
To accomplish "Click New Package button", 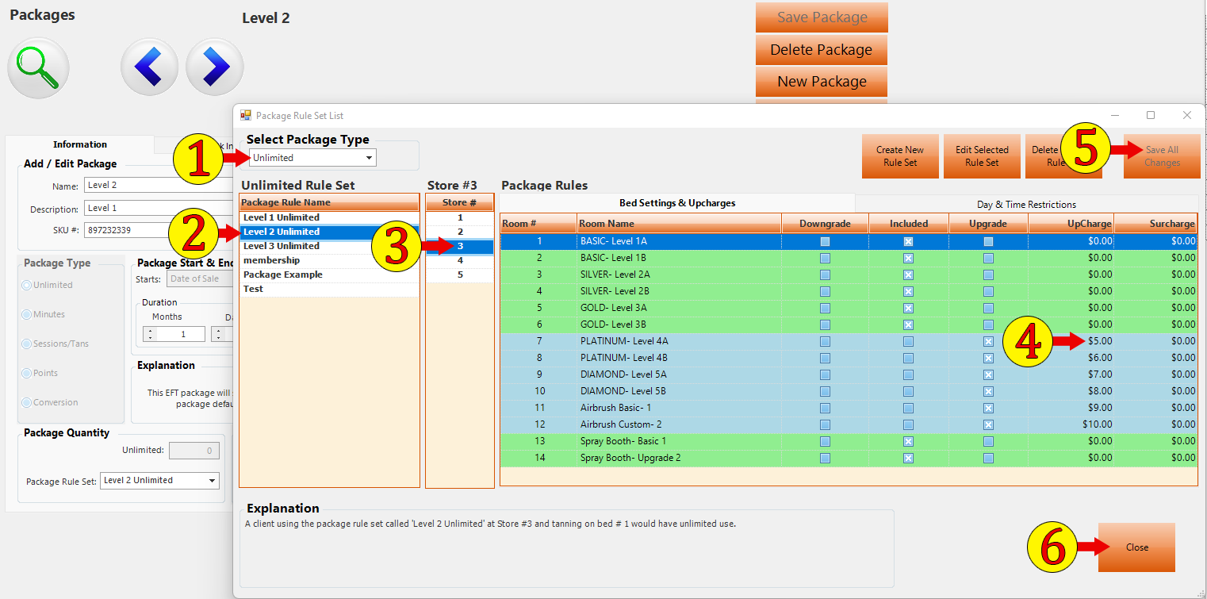I will 822,81.
